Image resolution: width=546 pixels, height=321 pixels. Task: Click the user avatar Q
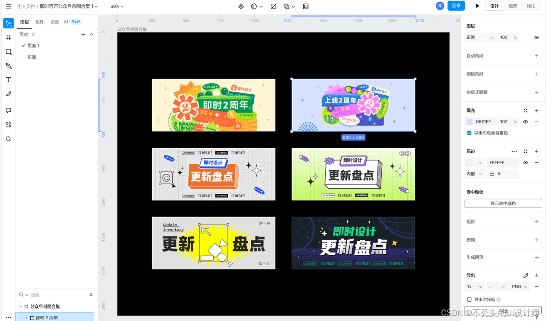click(440, 6)
